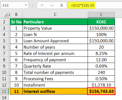122x100 pixels.
Task: Click the formula bar with =(E12*E10)-E5
Action: (95, 5)
